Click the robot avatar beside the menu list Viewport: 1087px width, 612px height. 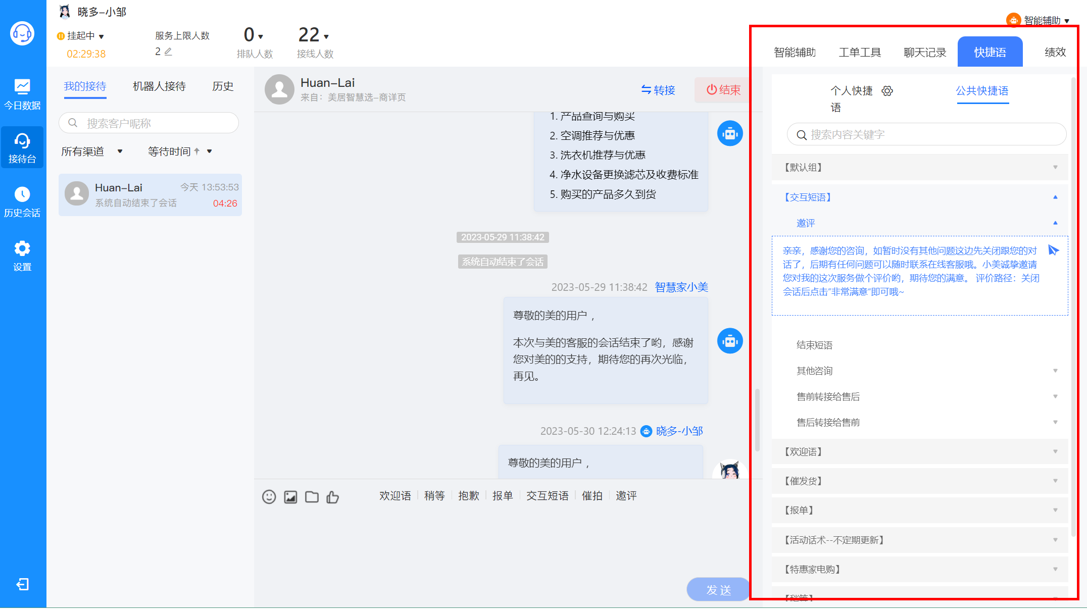tap(730, 133)
